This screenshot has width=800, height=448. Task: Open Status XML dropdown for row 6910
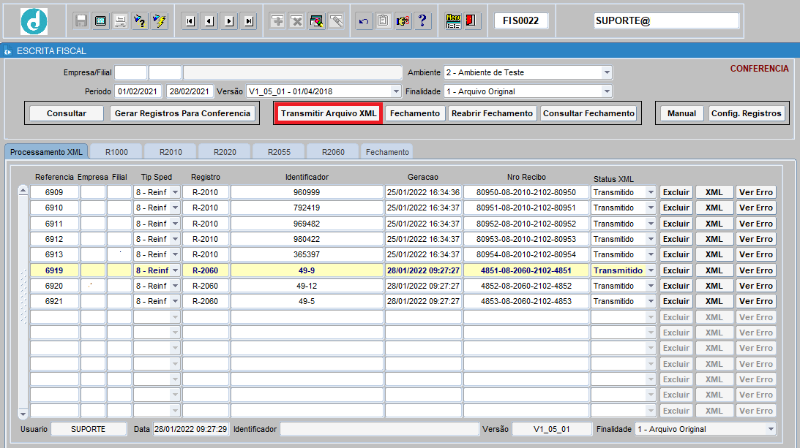coord(651,208)
